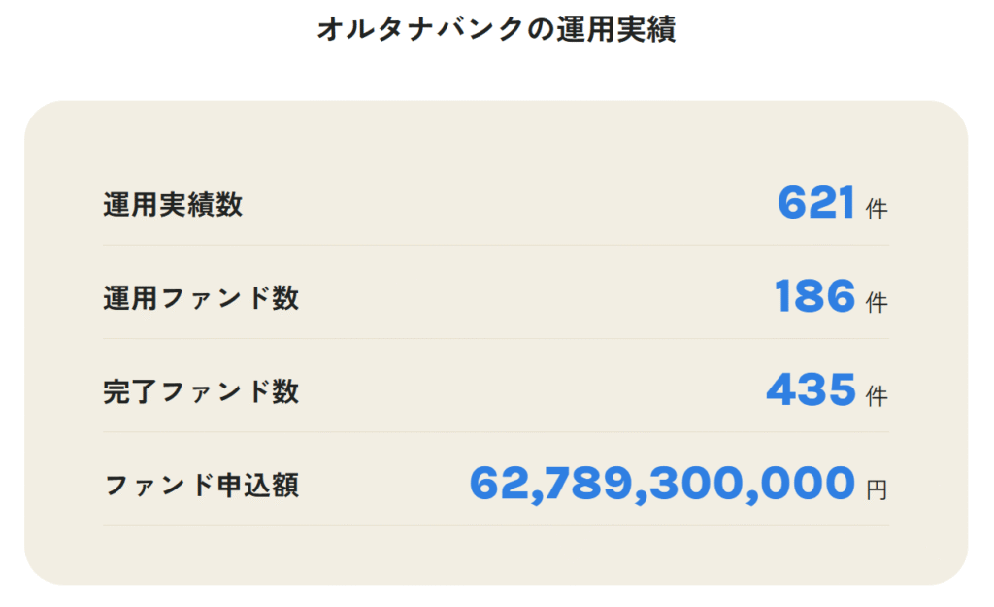Viewport: 994px width, 607px height.
Task: Click the 62,789,300,000 amount
Action: (662, 484)
